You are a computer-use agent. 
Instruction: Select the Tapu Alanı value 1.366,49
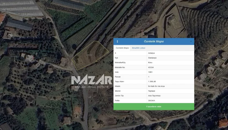click(152, 81)
